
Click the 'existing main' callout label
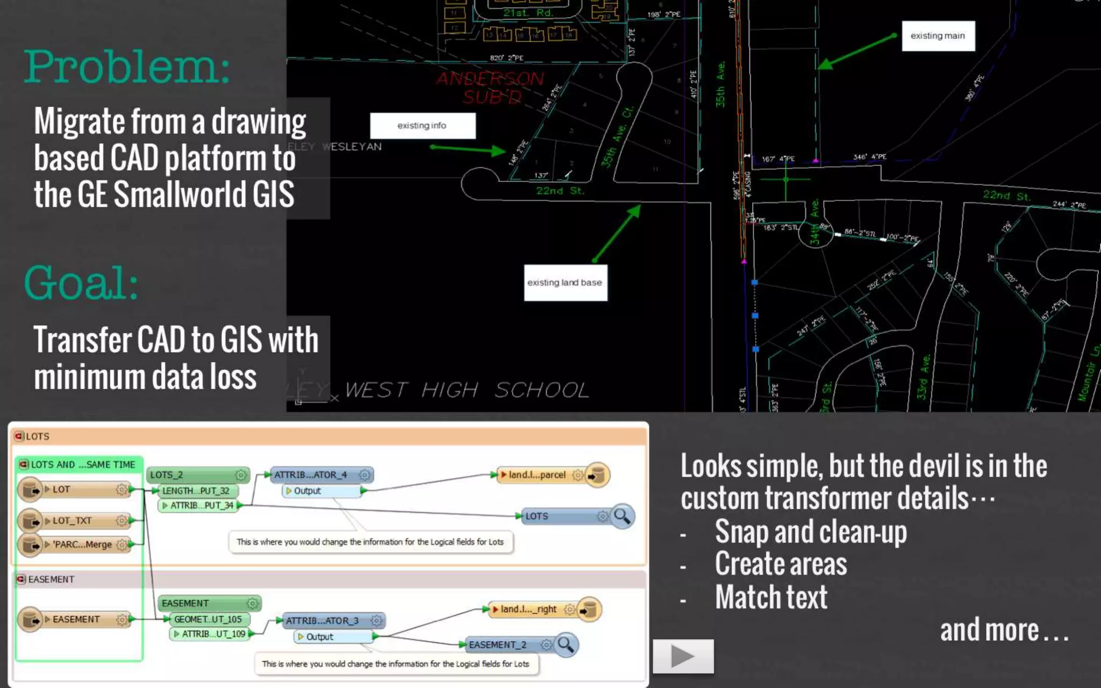click(x=938, y=36)
